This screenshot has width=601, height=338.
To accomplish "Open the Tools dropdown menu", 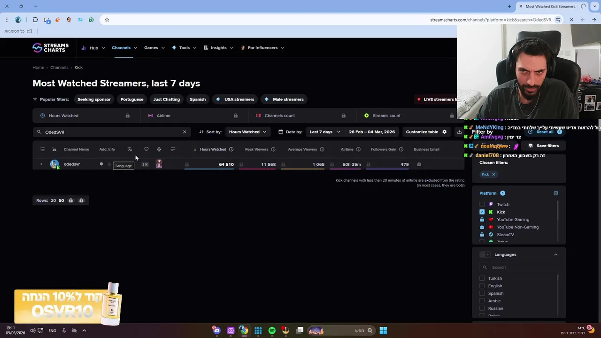I will pyautogui.click(x=184, y=48).
